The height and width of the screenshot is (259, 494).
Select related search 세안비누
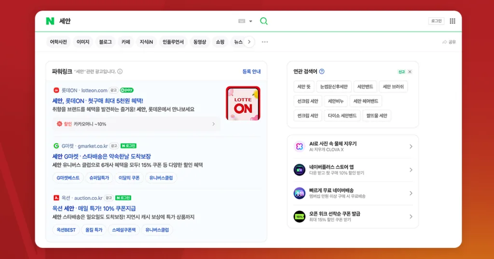tap(336, 101)
